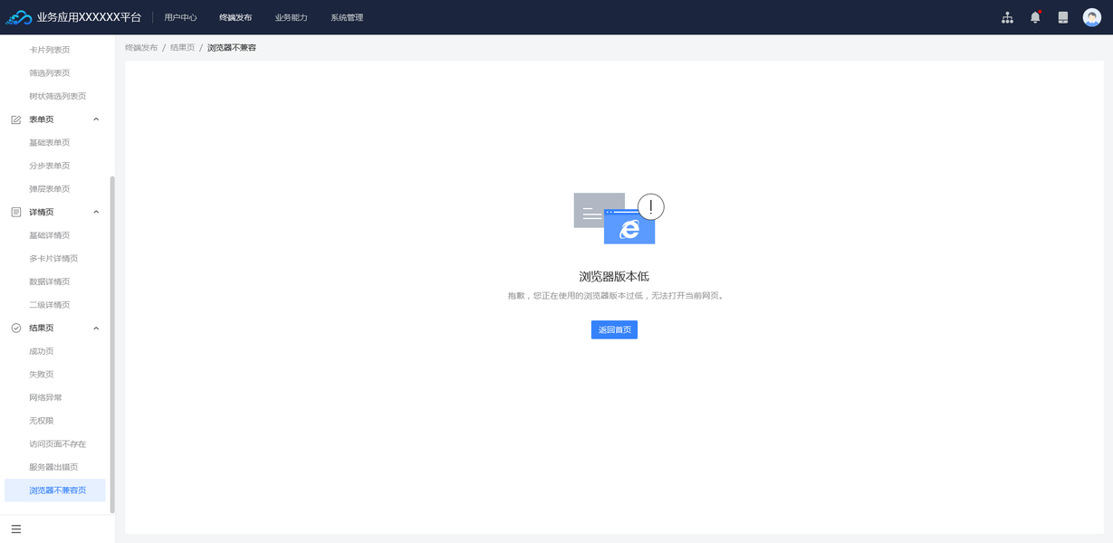The image size is (1113, 543).
Task: Click the 结果页 checkmark circle icon
Action: point(16,328)
